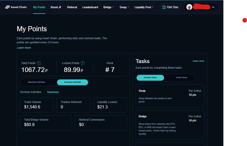The image size is (247, 146).
Task: Click the Referral Commission $0 card
Action: (x=101, y=123)
